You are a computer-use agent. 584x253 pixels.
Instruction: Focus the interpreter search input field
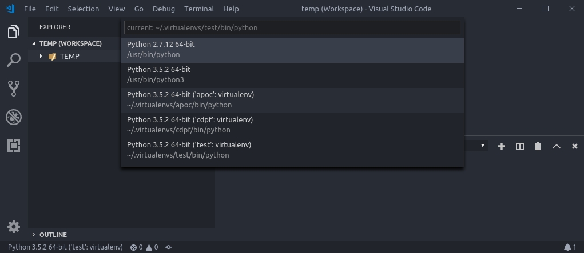point(292,27)
